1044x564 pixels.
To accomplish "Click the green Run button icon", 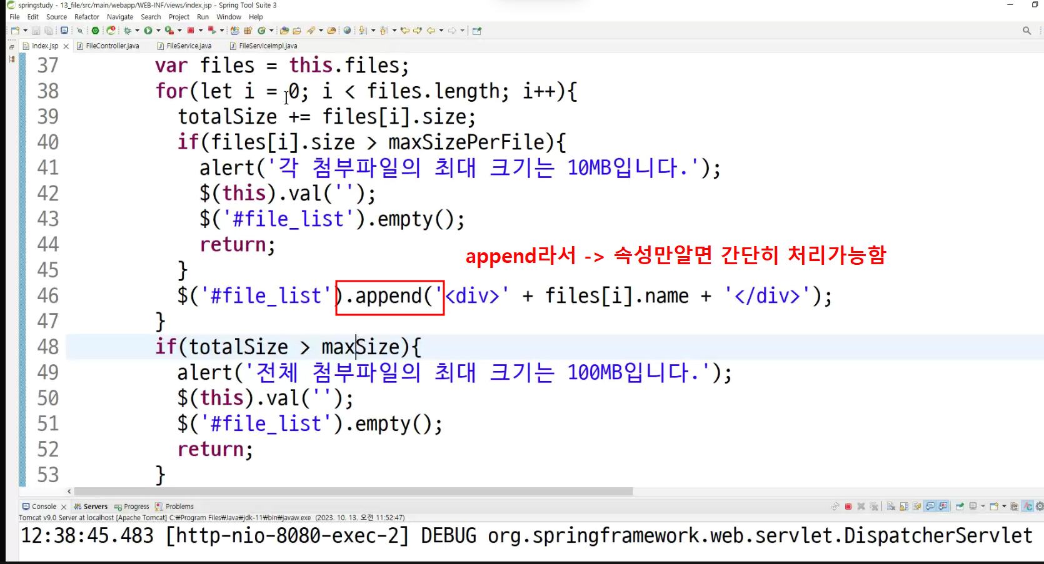I will 148,31.
